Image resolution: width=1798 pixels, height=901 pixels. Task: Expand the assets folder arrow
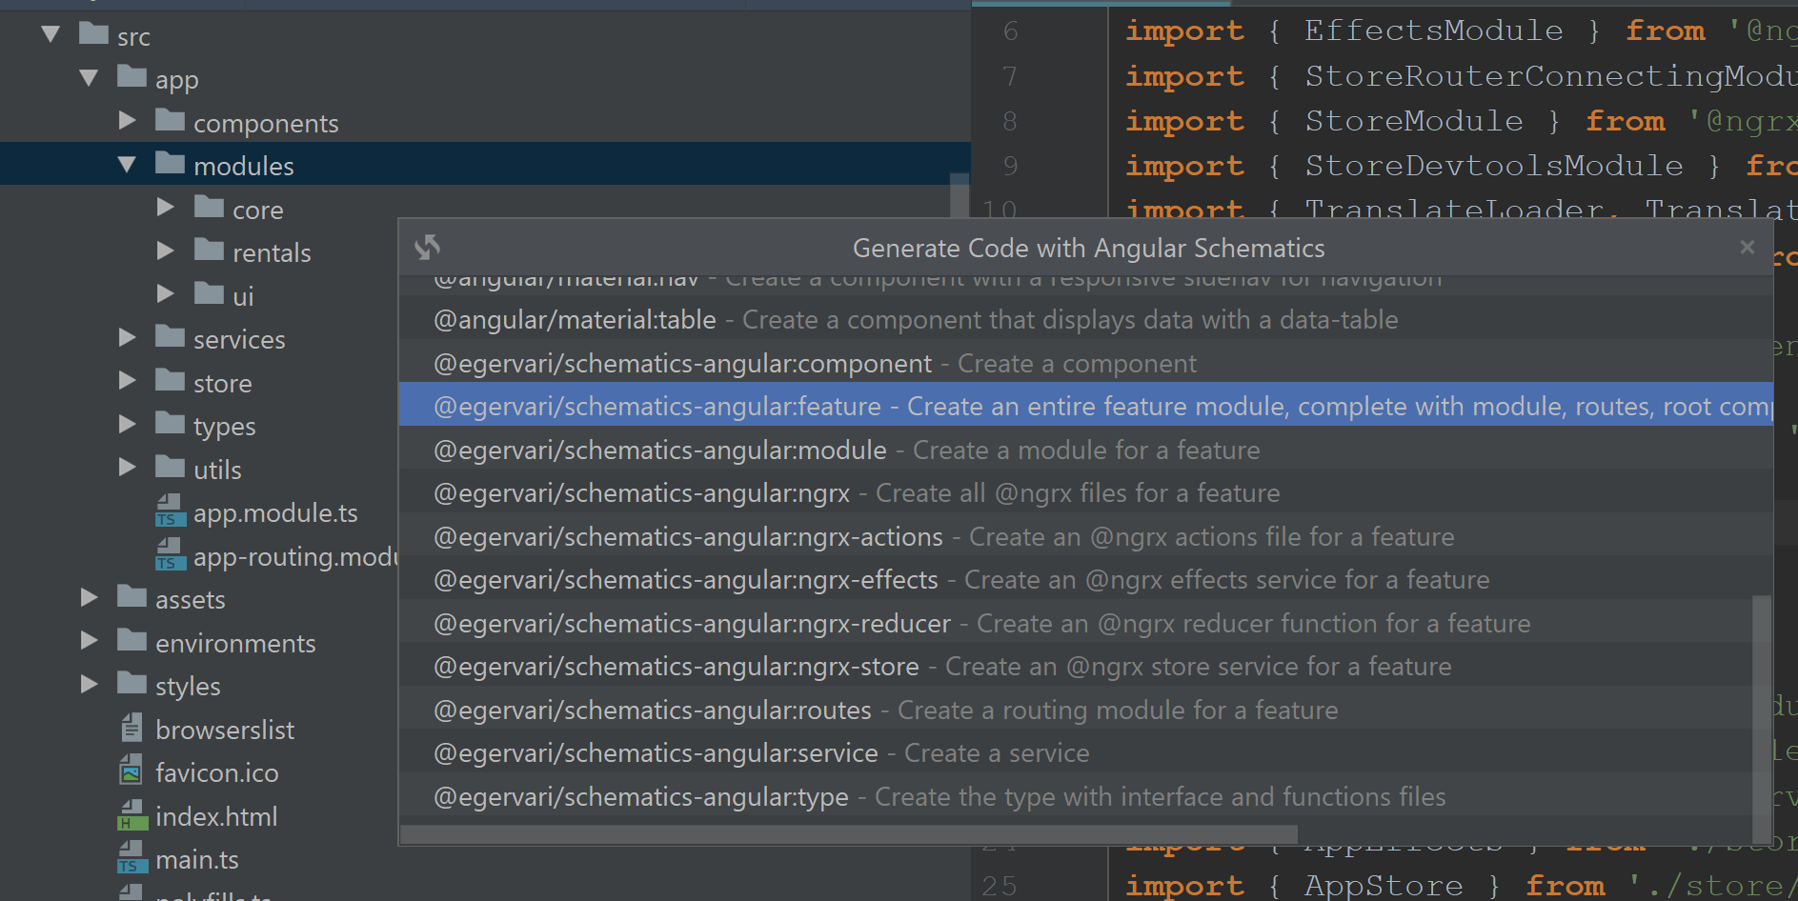pyautogui.click(x=90, y=597)
